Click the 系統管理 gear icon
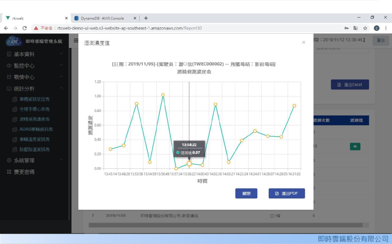This screenshot has width=392, height=244. click(9, 160)
